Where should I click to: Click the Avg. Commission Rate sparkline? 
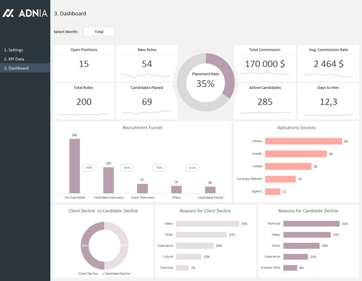pos(328,75)
